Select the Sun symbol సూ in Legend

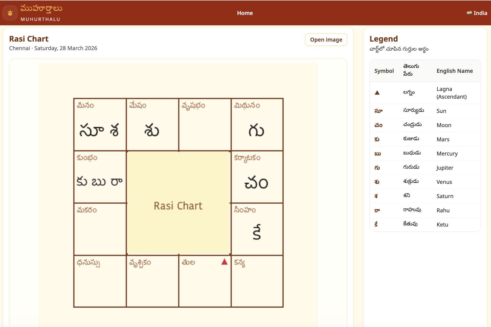tap(378, 111)
